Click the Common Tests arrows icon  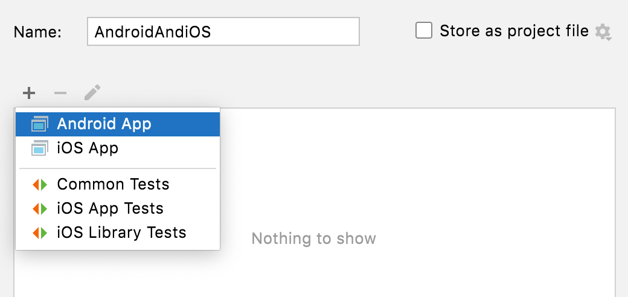click(x=40, y=184)
